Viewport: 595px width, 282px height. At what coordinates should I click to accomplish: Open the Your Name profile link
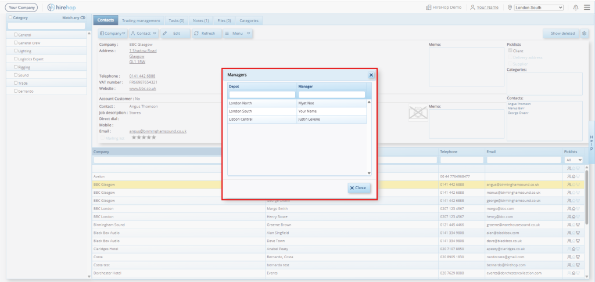click(x=488, y=7)
